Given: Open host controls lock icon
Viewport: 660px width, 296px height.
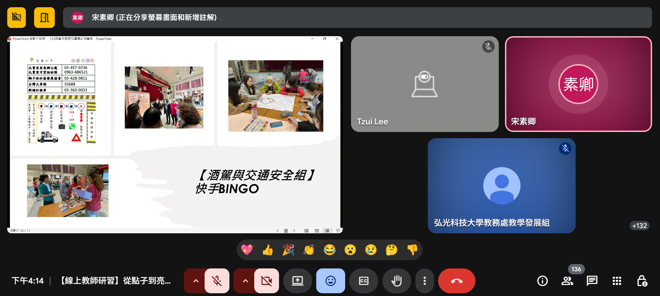Looking at the screenshot, I should 642,281.
